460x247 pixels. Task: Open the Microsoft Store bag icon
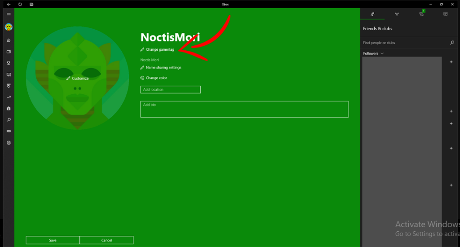point(9,109)
